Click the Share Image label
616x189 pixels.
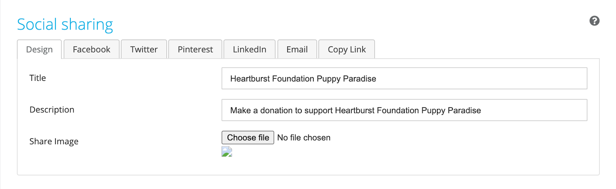coord(54,141)
